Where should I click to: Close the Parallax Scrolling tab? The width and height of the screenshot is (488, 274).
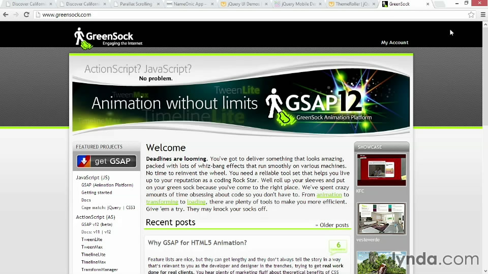click(x=158, y=4)
